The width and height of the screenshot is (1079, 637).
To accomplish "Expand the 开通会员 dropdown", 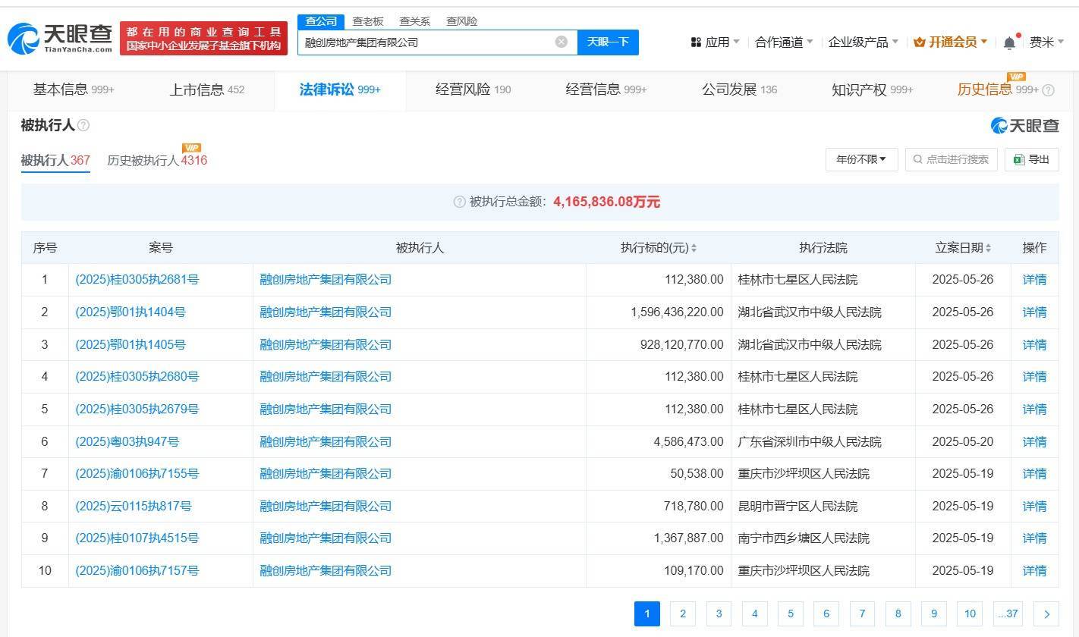I will pyautogui.click(x=952, y=42).
